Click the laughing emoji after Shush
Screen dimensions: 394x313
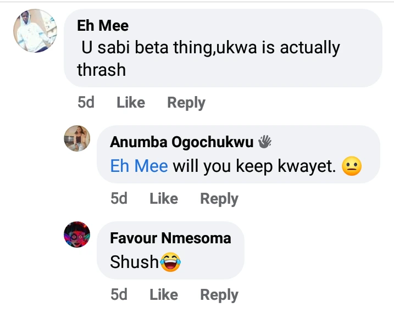[x=170, y=263]
